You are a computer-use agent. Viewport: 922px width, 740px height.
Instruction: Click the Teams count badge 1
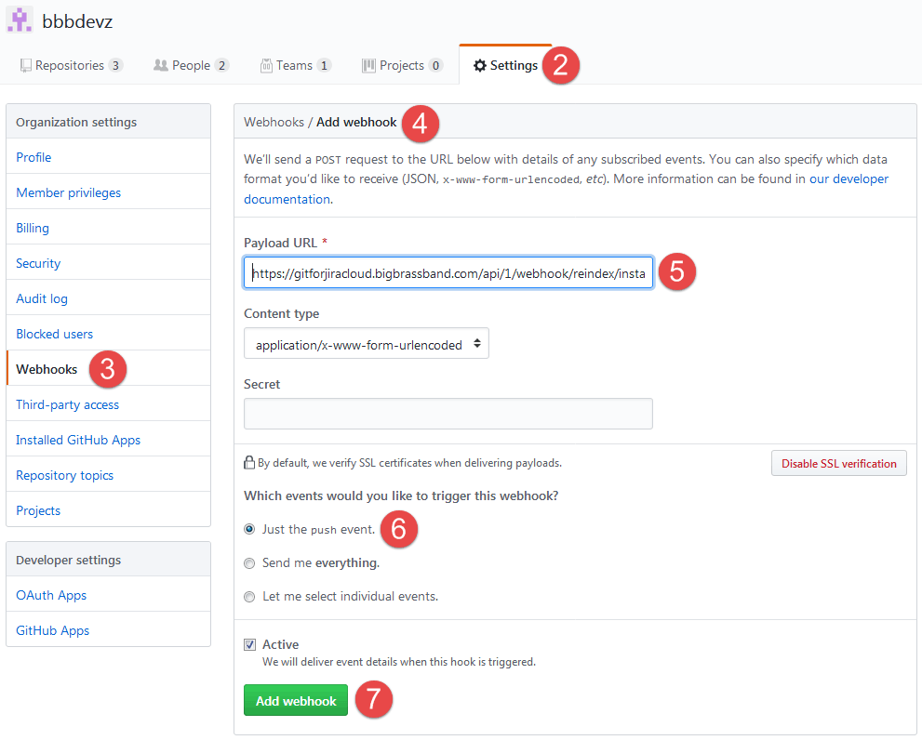click(324, 65)
